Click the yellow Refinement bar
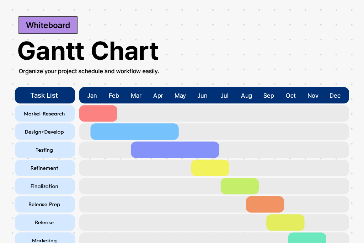Image resolution: width=364 pixels, height=243 pixels. 210,168
